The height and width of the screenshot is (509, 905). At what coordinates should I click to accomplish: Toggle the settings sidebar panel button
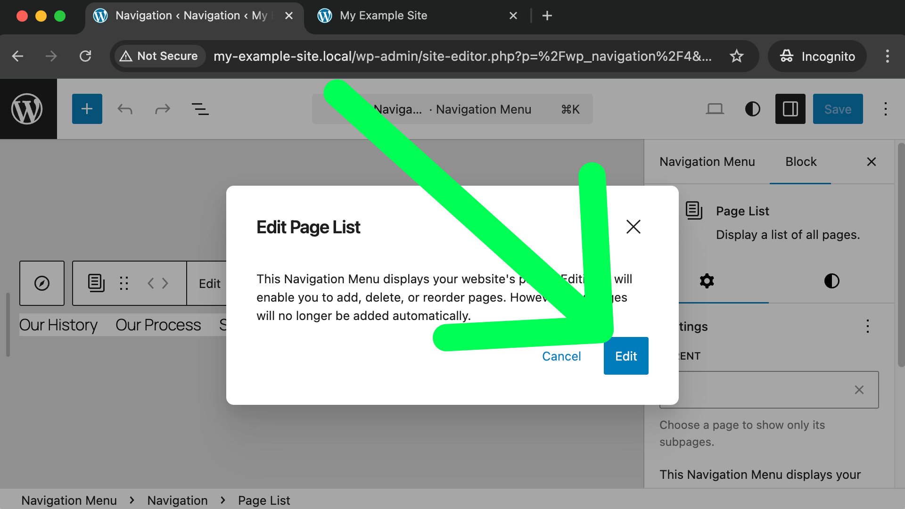click(790, 109)
